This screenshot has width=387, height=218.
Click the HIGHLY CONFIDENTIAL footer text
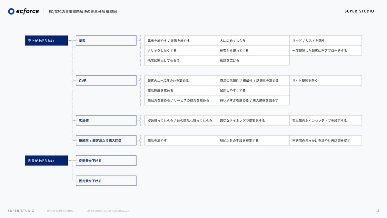tap(60, 211)
